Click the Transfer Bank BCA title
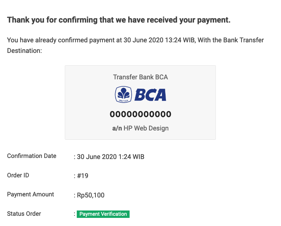Screen dimensions: 281x226 140,77
